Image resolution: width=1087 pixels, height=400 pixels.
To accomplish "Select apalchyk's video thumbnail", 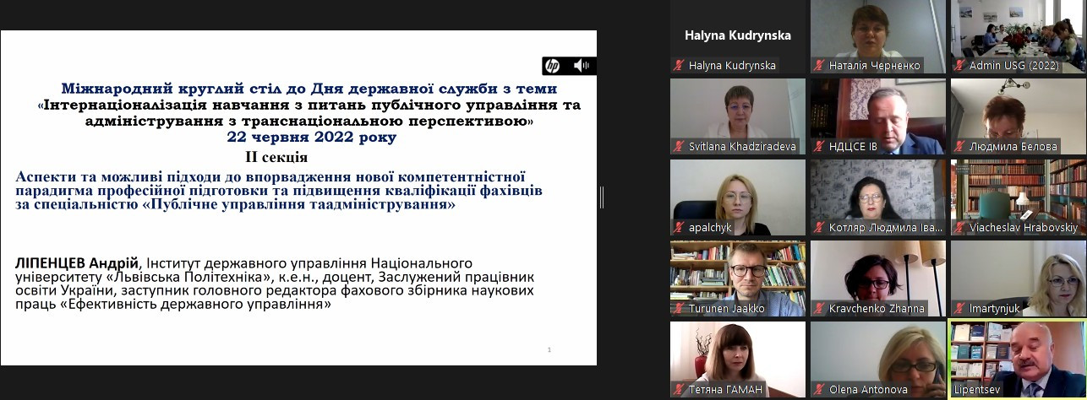I will click(x=738, y=197).
